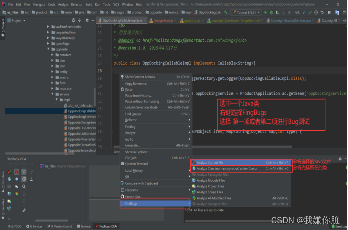Select .do_not_delete.txt in project tree
Image resolution: width=348 pixels, height=230 pixels.
78,105
